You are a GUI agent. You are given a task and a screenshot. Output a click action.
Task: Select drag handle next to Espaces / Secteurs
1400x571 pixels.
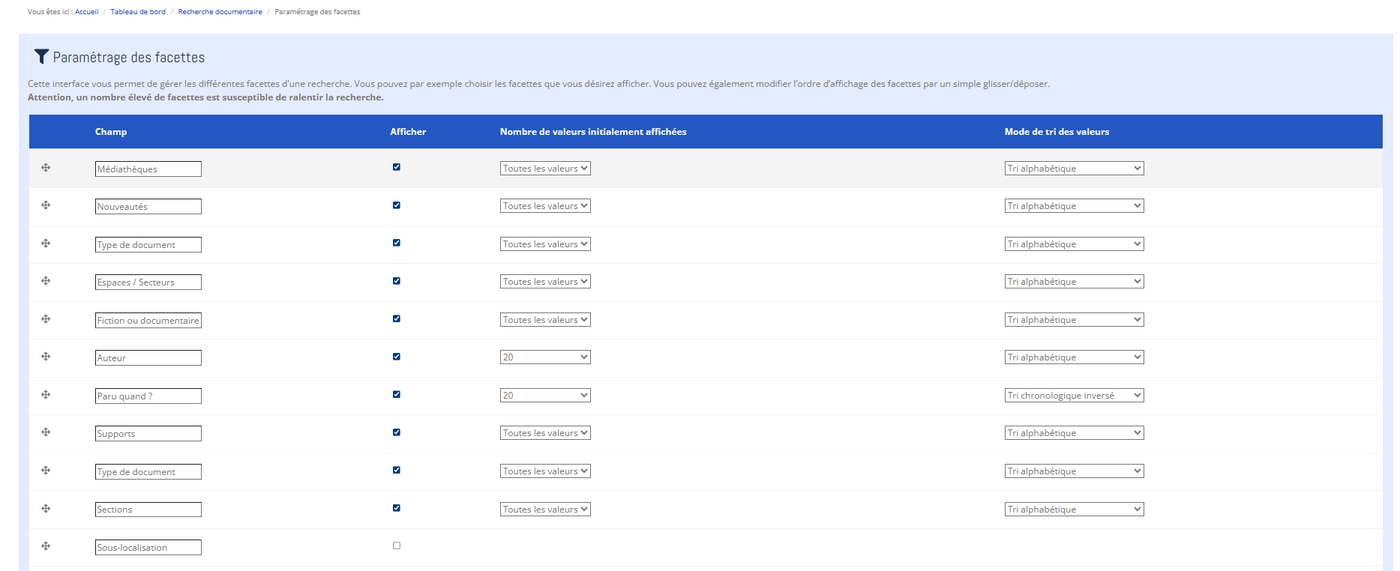click(46, 281)
